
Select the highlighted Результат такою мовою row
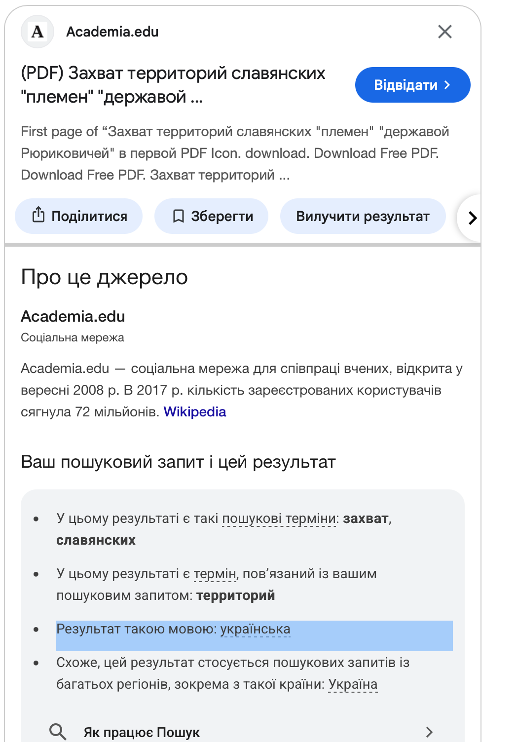point(255,635)
